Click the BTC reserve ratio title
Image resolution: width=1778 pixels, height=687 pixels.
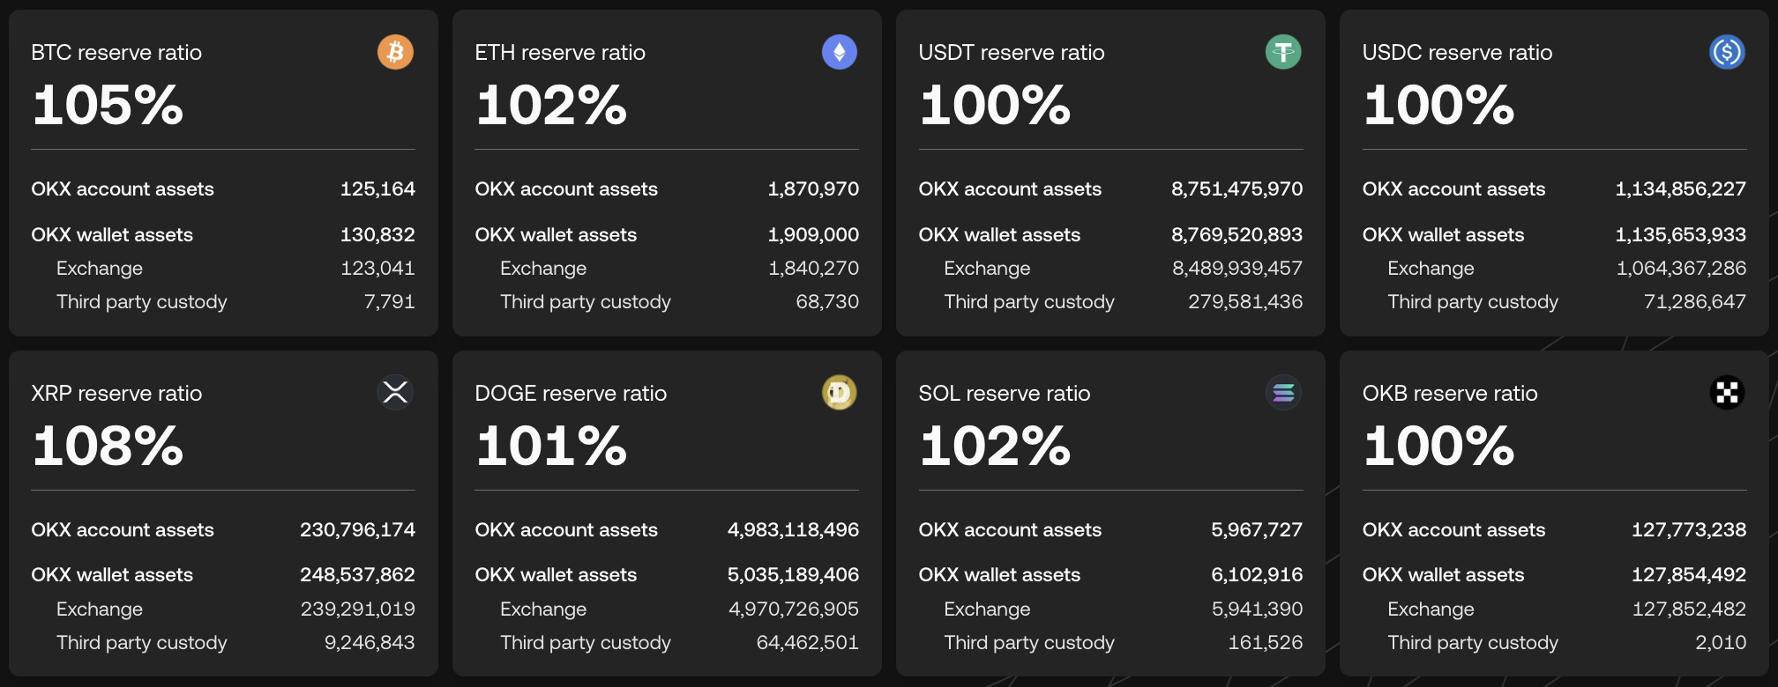tap(116, 53)
